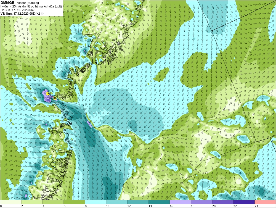Click the yellow gust marker labeled 29
The width and height of the screenshot is (276, 208).
coord(47,93)
